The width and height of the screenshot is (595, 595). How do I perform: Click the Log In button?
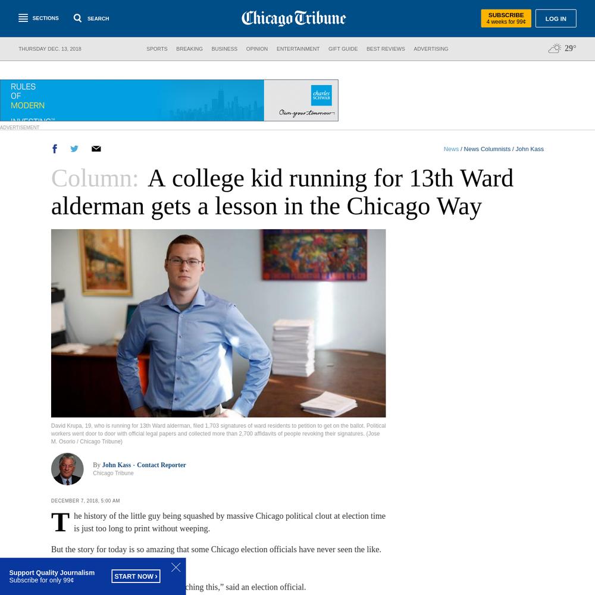pyautogui.click(x=556, y=18)
